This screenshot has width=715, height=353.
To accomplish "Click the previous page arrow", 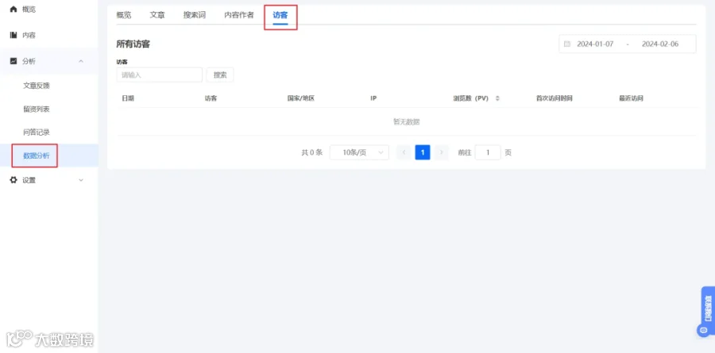I will [x=404, y=152].
